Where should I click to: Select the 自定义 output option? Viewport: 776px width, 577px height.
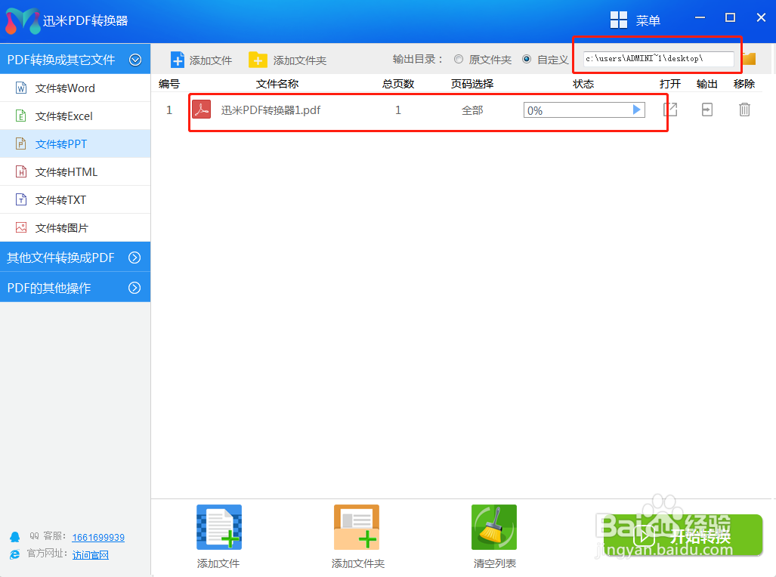pyautogui.click(x=526, y=59)
